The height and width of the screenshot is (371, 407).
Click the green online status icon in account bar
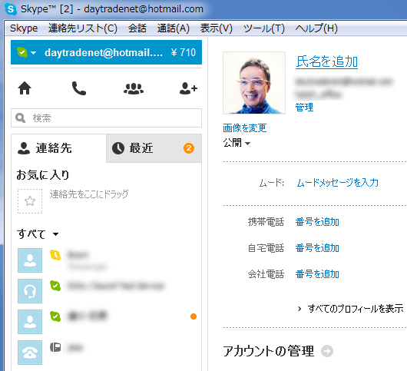coord(22,52)
